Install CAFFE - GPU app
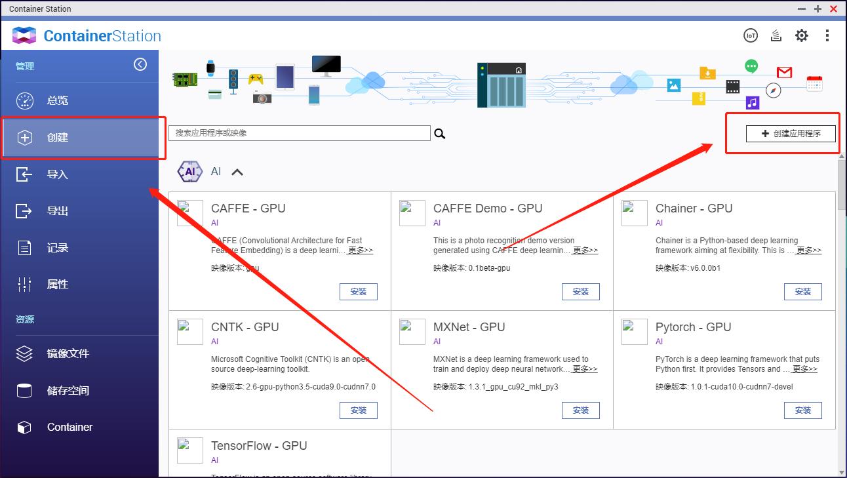The width and height of the screenshot is (847, 478). pyautogui.click(x=359, y=292)
